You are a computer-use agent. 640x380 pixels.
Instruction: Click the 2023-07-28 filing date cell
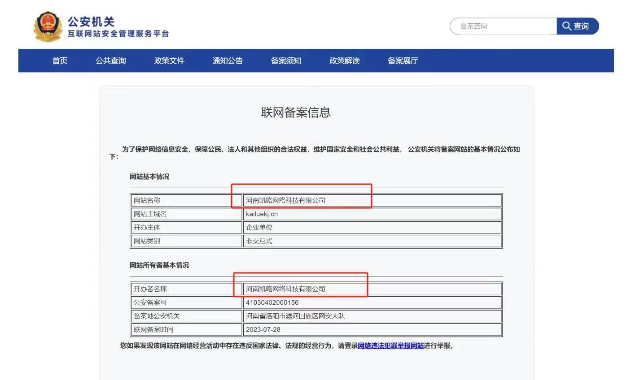pos(263,329)
